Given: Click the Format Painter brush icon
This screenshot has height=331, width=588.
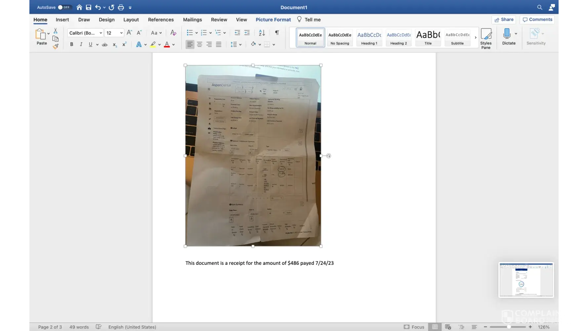Looking at the screenshot, I should (56, 47).
